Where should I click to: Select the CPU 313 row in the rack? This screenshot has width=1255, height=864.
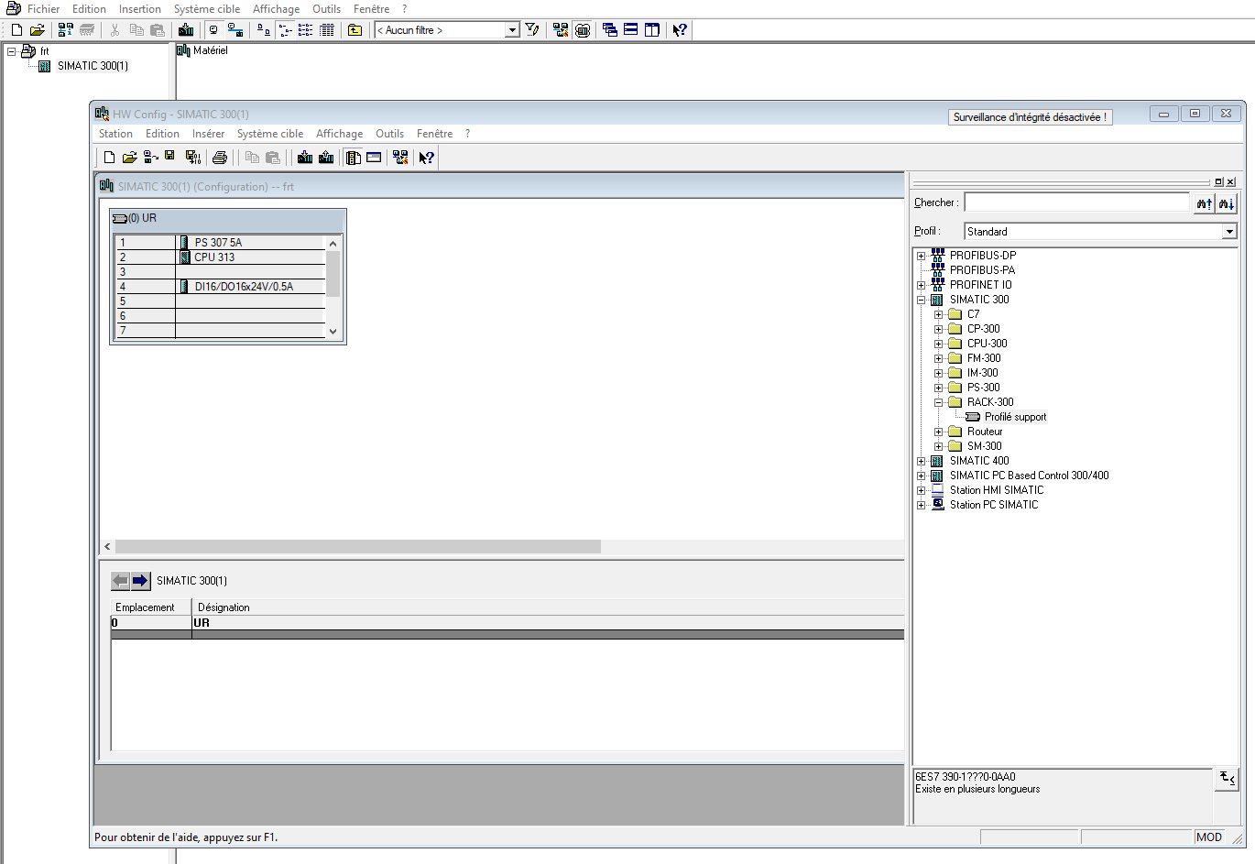coord(220,257)
